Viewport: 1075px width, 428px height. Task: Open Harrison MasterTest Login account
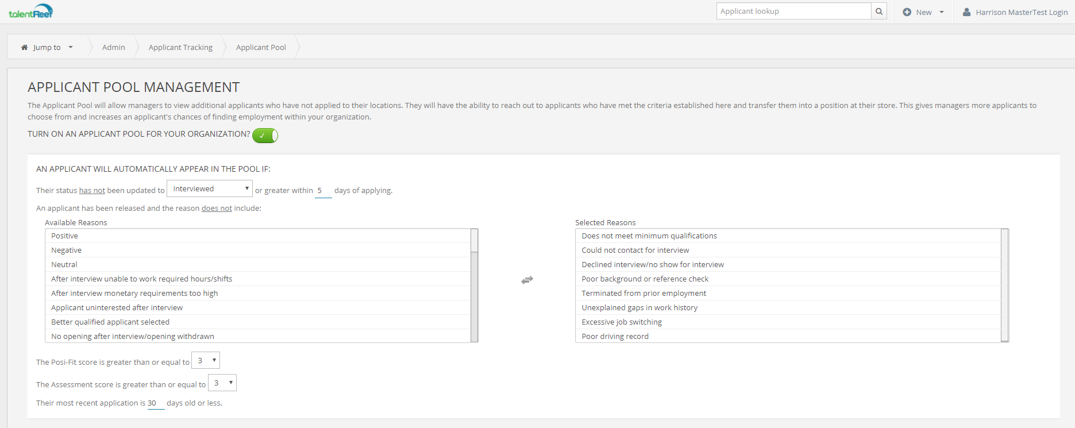click(1021, 12)
